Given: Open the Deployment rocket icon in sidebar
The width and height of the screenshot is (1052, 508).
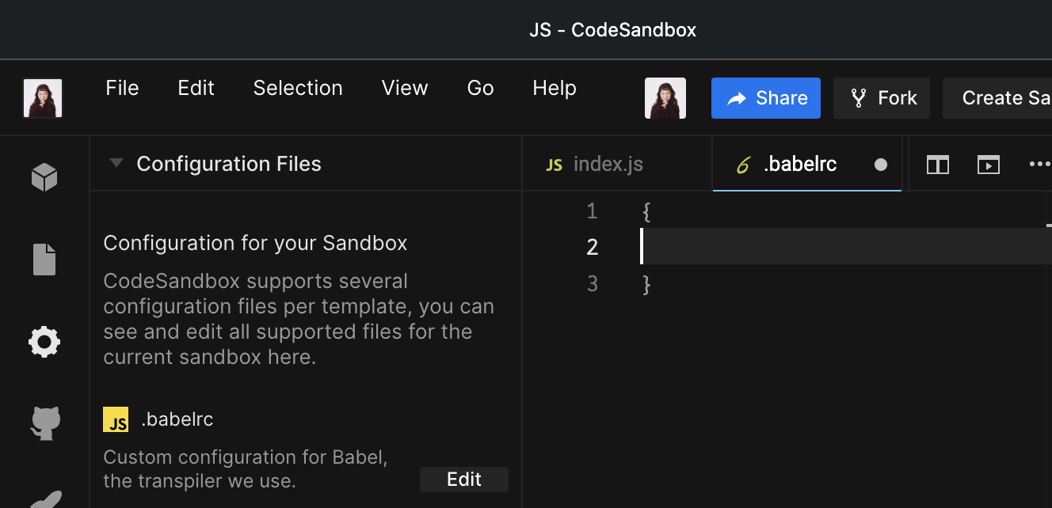Looking at the screenshot, I should (44, 499).
